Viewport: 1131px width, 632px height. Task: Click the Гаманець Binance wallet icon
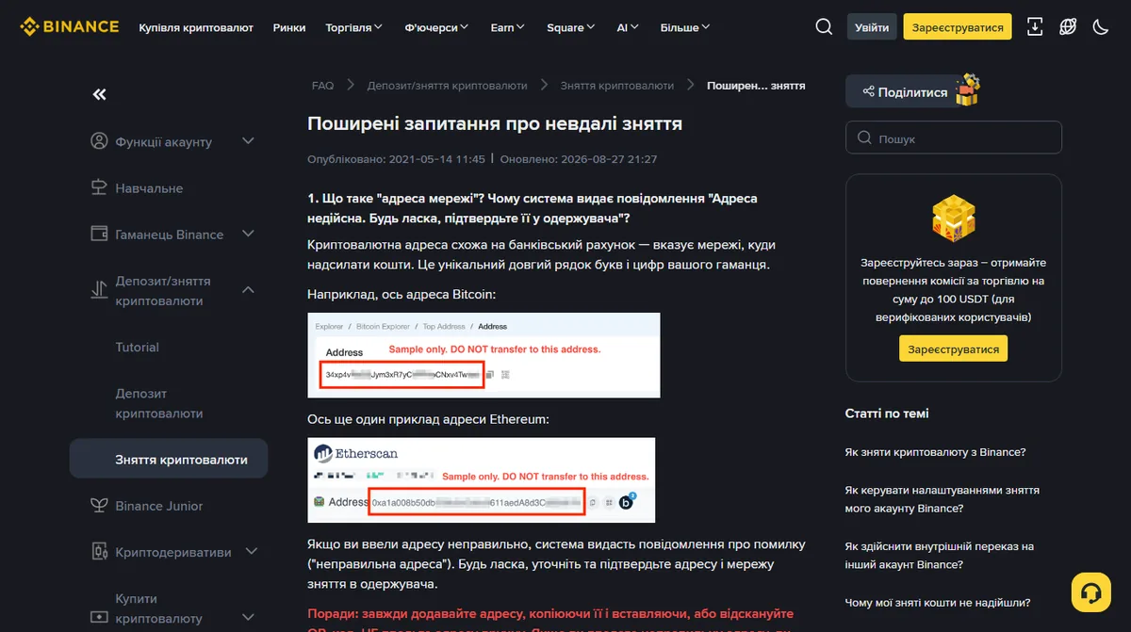tap(99, 234)
